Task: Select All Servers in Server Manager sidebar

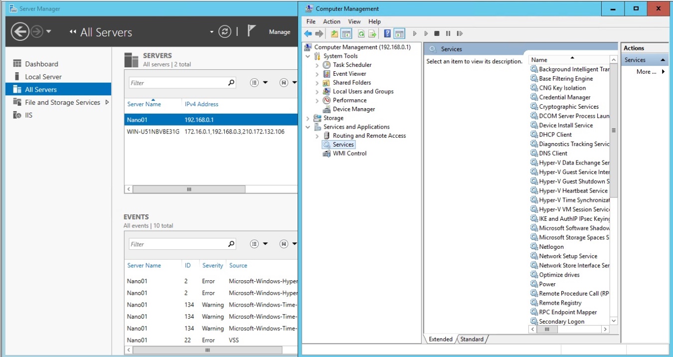Action: 58,90
